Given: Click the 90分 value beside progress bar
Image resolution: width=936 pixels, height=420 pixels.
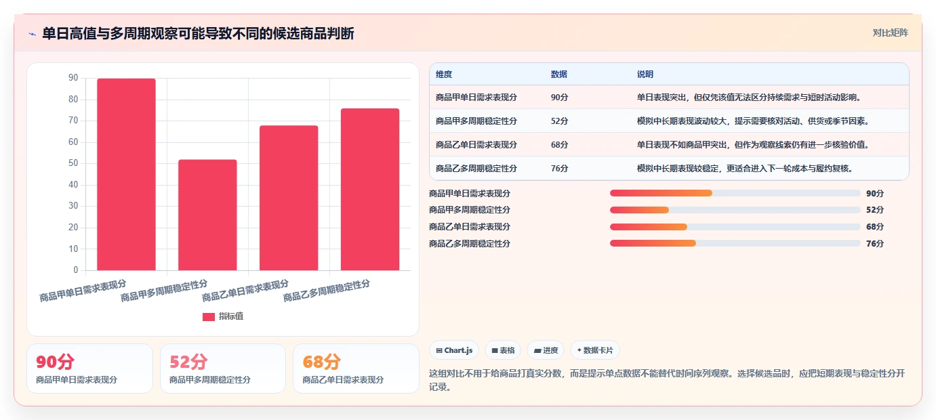Looking at the screenshot, I should pyautogui.click(x=875, y=193).
